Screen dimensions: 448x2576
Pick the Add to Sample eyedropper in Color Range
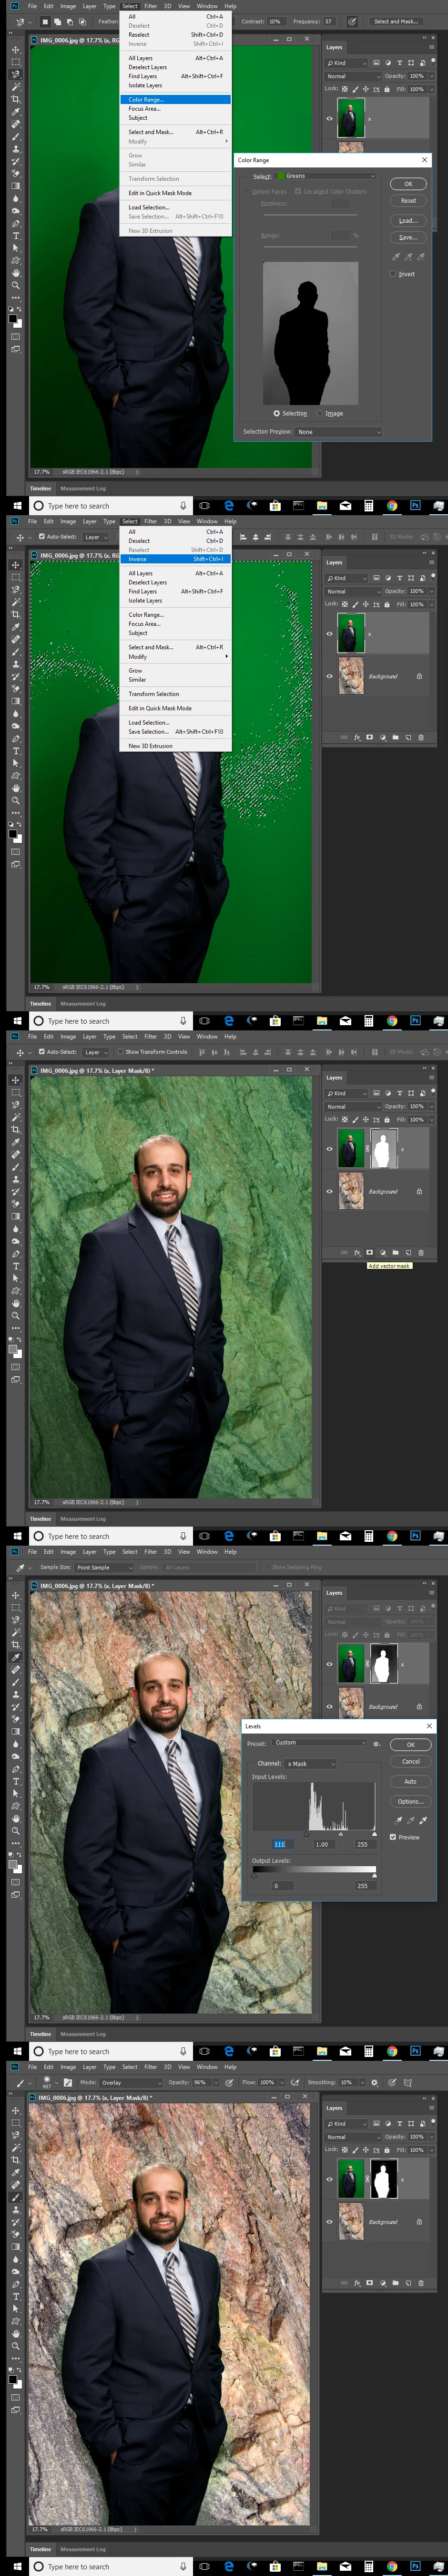409,256
